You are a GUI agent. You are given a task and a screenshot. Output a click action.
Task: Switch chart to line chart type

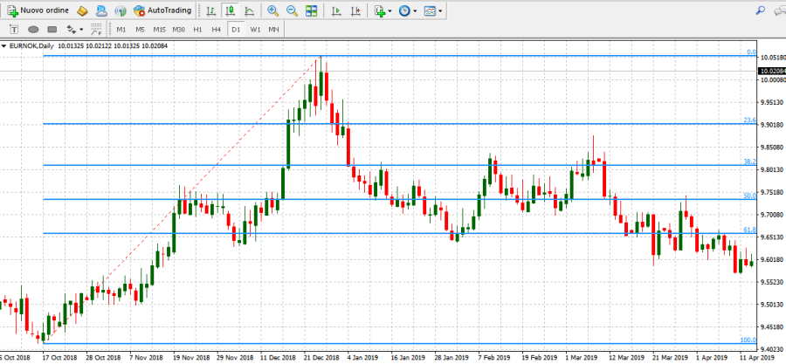pyautogui.click(x=250, y=10)
